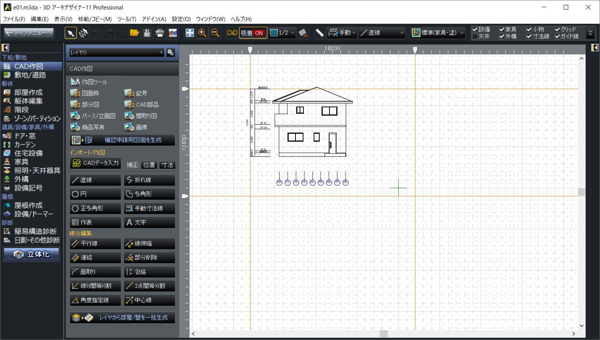Viewport: 600px width, 340px height.
Task: Enable the 天井 checkbox
Action: coord(475,37)
